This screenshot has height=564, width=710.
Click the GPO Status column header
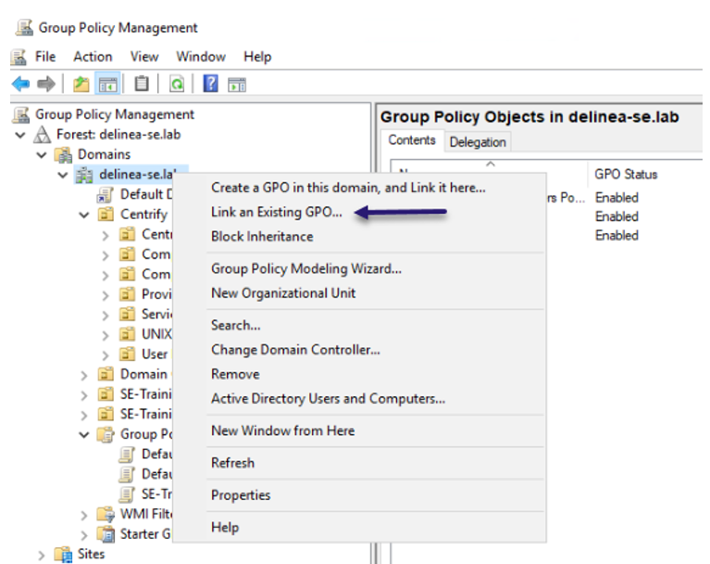(626, 174)
